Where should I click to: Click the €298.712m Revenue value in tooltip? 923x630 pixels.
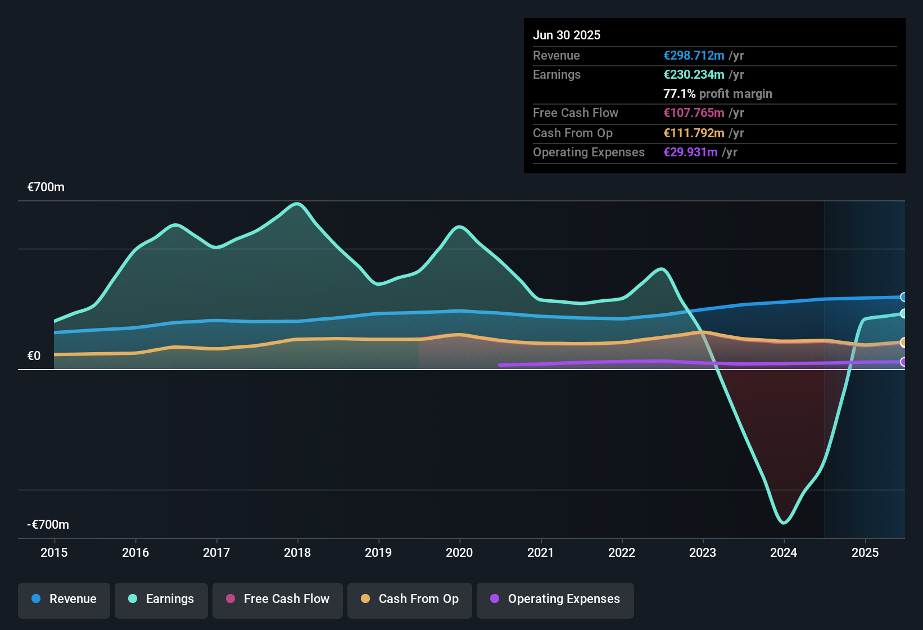(x=694, y=56)
